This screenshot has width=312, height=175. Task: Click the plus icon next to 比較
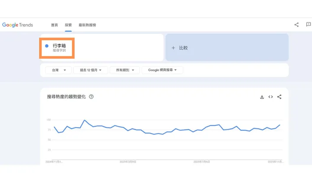(173, 48)
